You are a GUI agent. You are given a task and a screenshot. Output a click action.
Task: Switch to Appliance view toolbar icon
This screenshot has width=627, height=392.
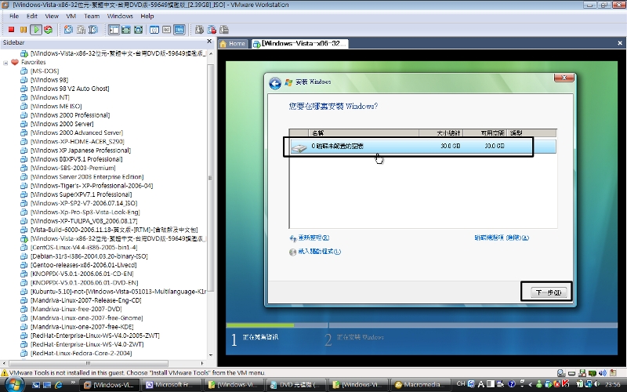tap(167, 30)
